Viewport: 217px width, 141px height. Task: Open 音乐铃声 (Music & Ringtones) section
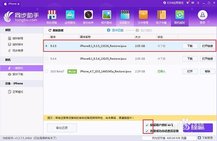click(x=88, y=17)
